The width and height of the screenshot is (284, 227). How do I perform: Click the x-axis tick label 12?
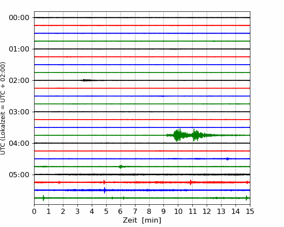pos(207,211)
